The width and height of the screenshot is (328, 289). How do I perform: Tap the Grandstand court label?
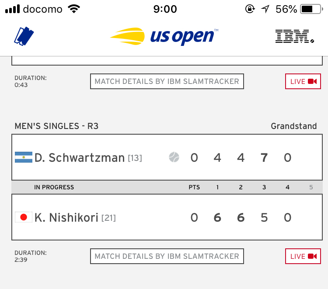click(293, 126)
